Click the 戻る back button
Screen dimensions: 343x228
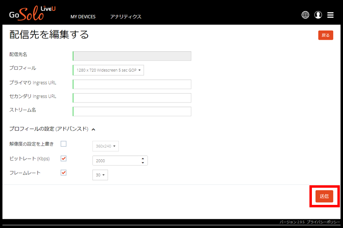pyautogui.click(x=326, y=35)
